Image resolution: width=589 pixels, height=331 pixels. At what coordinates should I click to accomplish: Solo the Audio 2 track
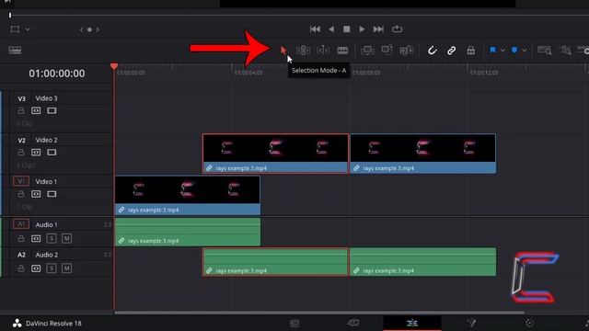[x=52, y=268]
